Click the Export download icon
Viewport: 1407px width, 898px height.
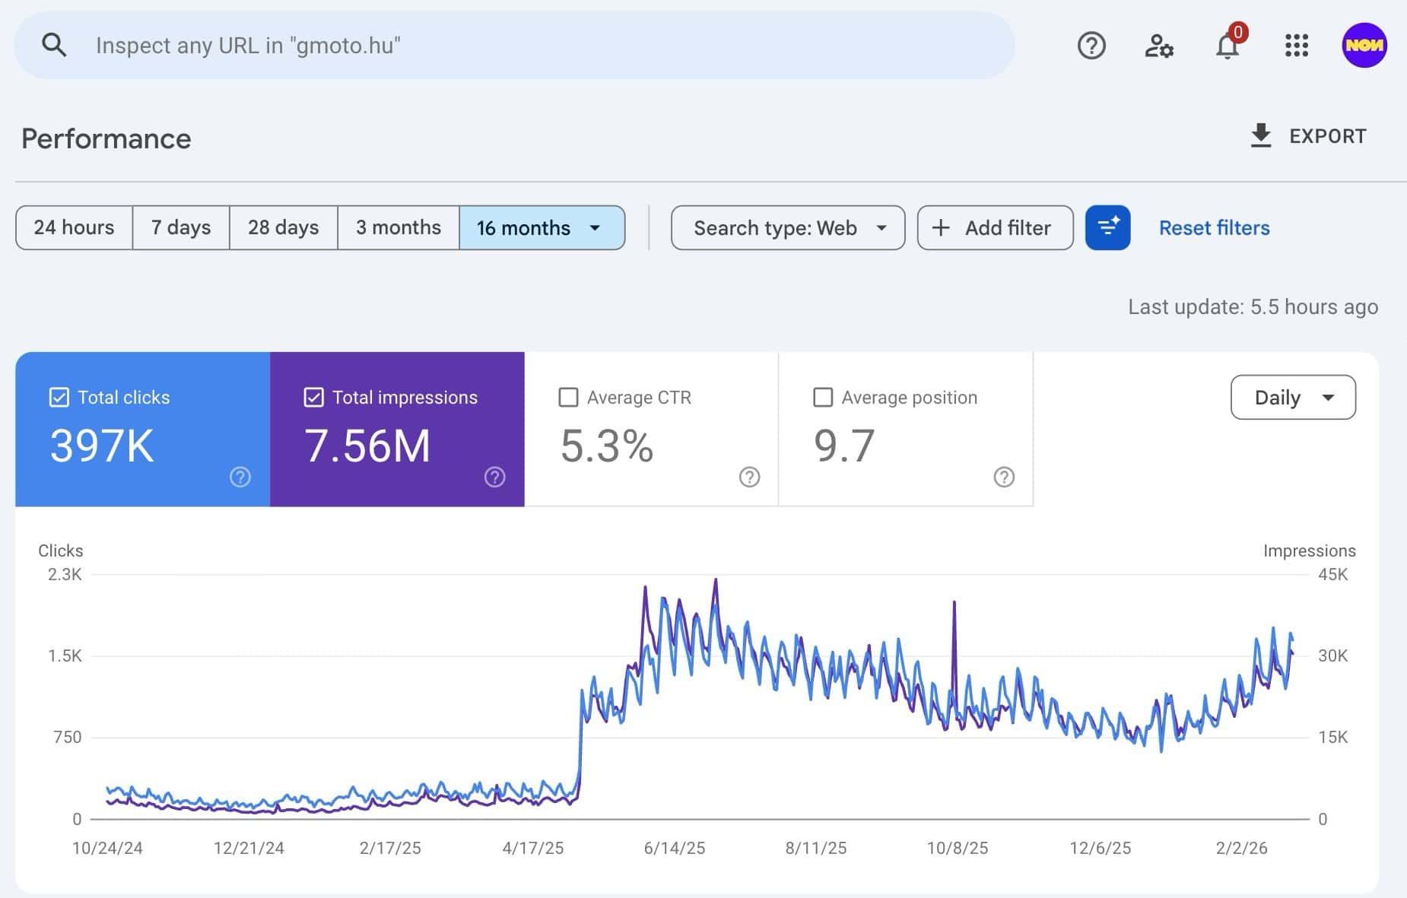pyautogui.click(x=1261, y=135)
